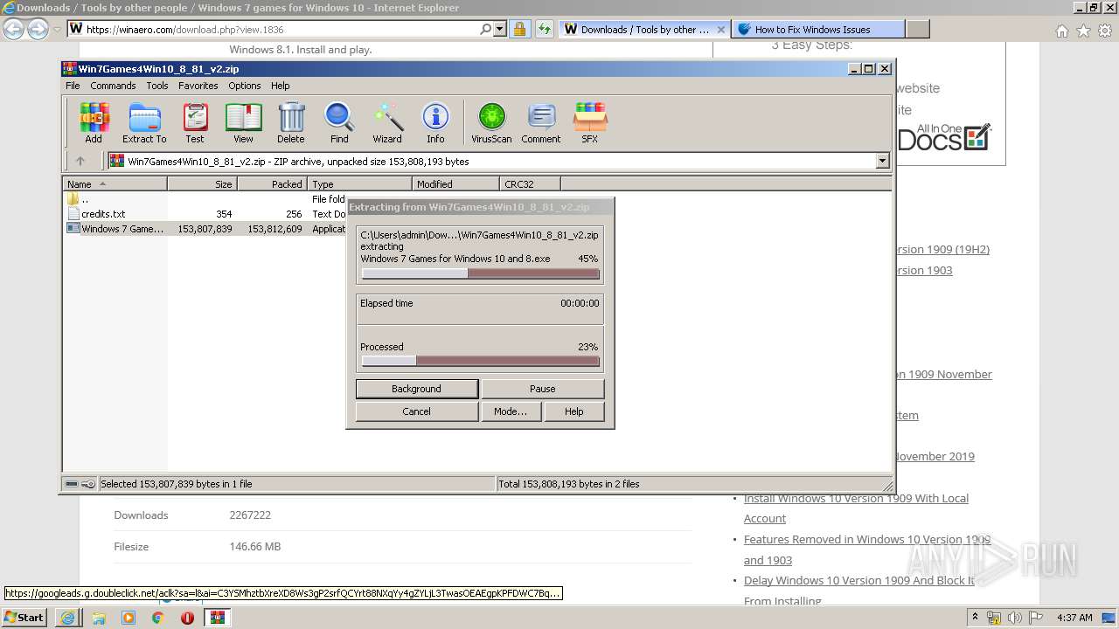Click the Mode... button
This screenshot has height=629, width=1119.
(x=511, y=411)
